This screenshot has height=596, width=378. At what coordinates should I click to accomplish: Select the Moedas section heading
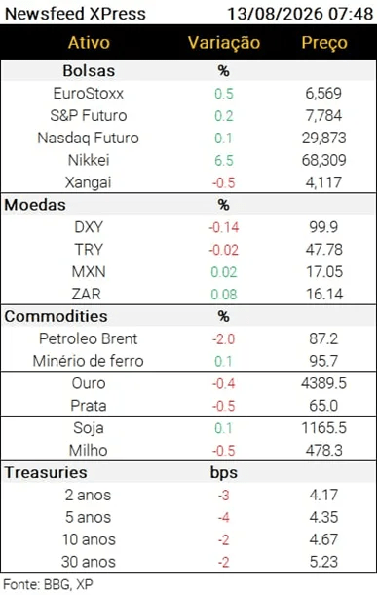[35, 205]
